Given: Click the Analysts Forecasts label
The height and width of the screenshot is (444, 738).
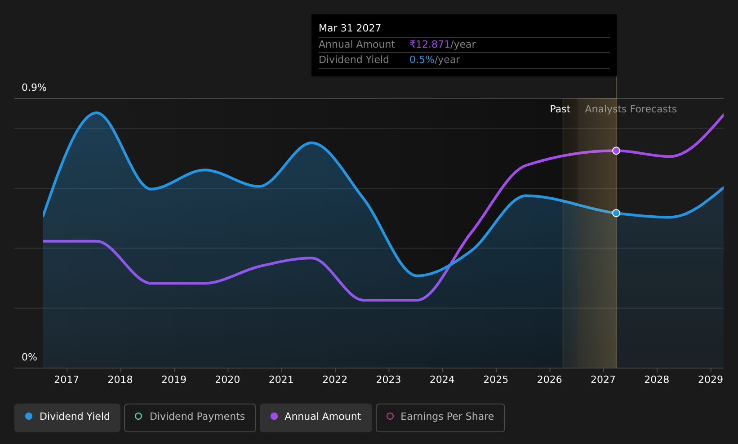Looking at the screenshot, I should coord(631,109).
